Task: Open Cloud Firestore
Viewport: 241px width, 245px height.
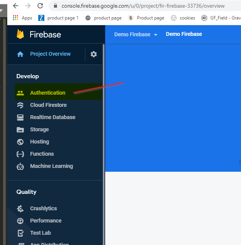Action: click(48, 105)
